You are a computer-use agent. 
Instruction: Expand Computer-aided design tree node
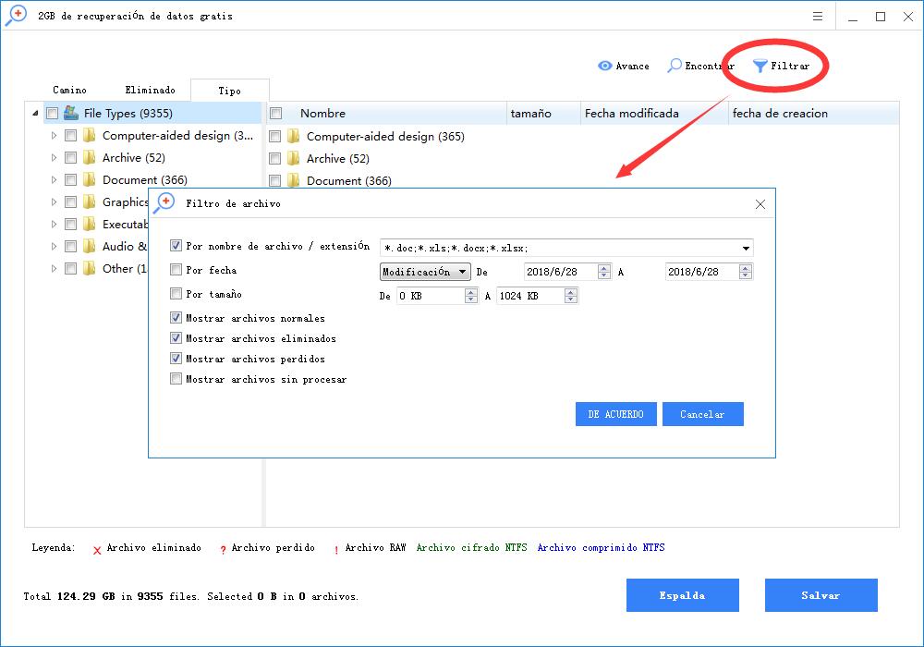coord(55,136)
